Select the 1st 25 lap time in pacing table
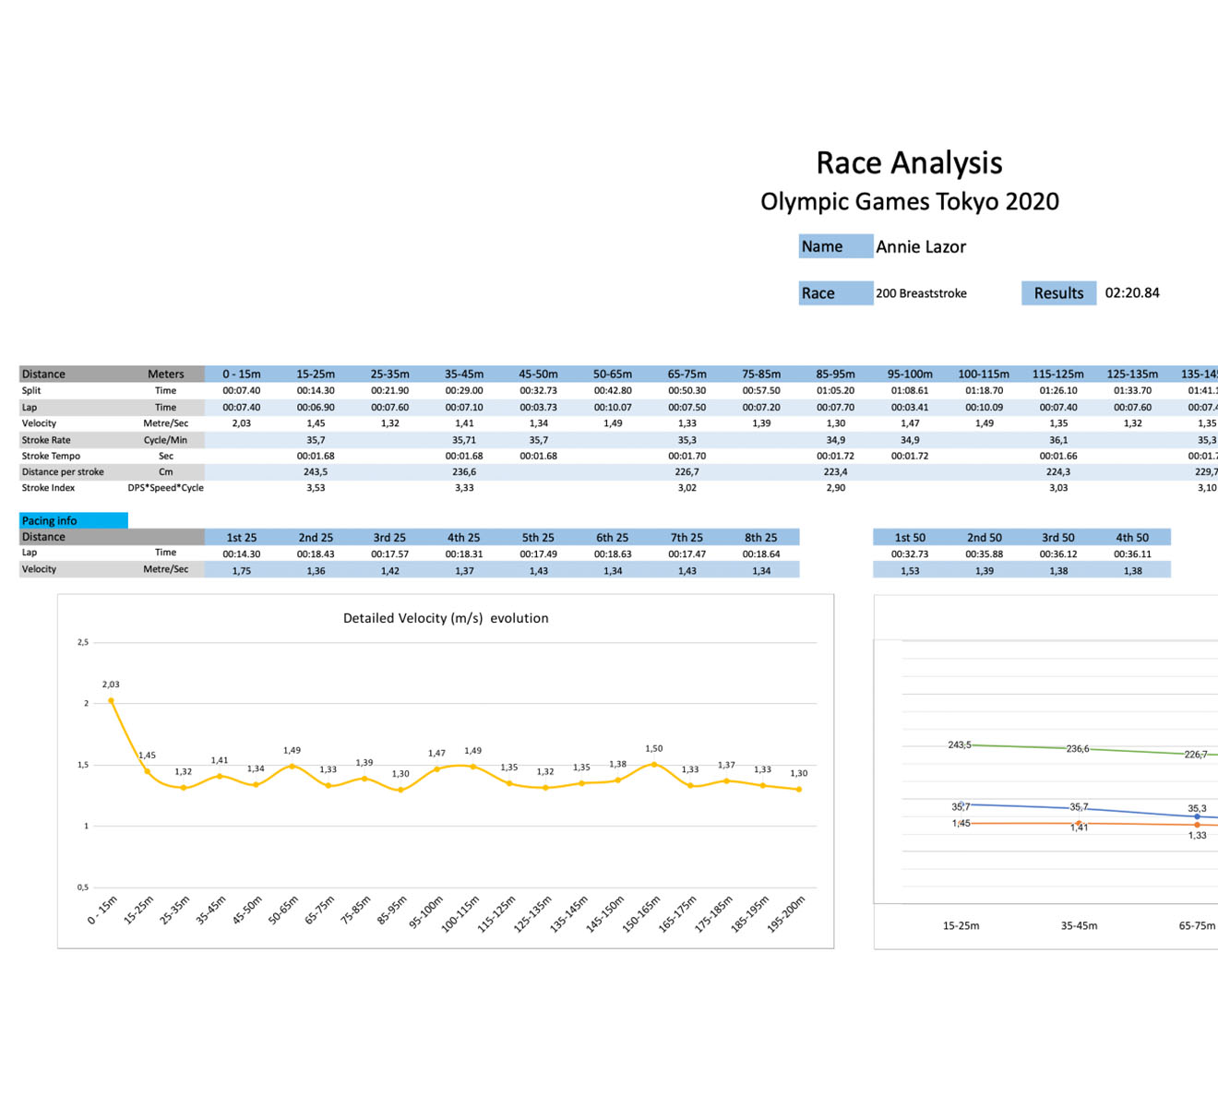 [x=242, y=553]
